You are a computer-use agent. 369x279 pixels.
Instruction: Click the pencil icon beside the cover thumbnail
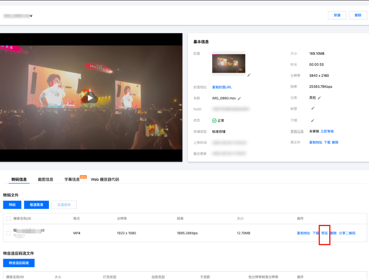click(249, 75)
